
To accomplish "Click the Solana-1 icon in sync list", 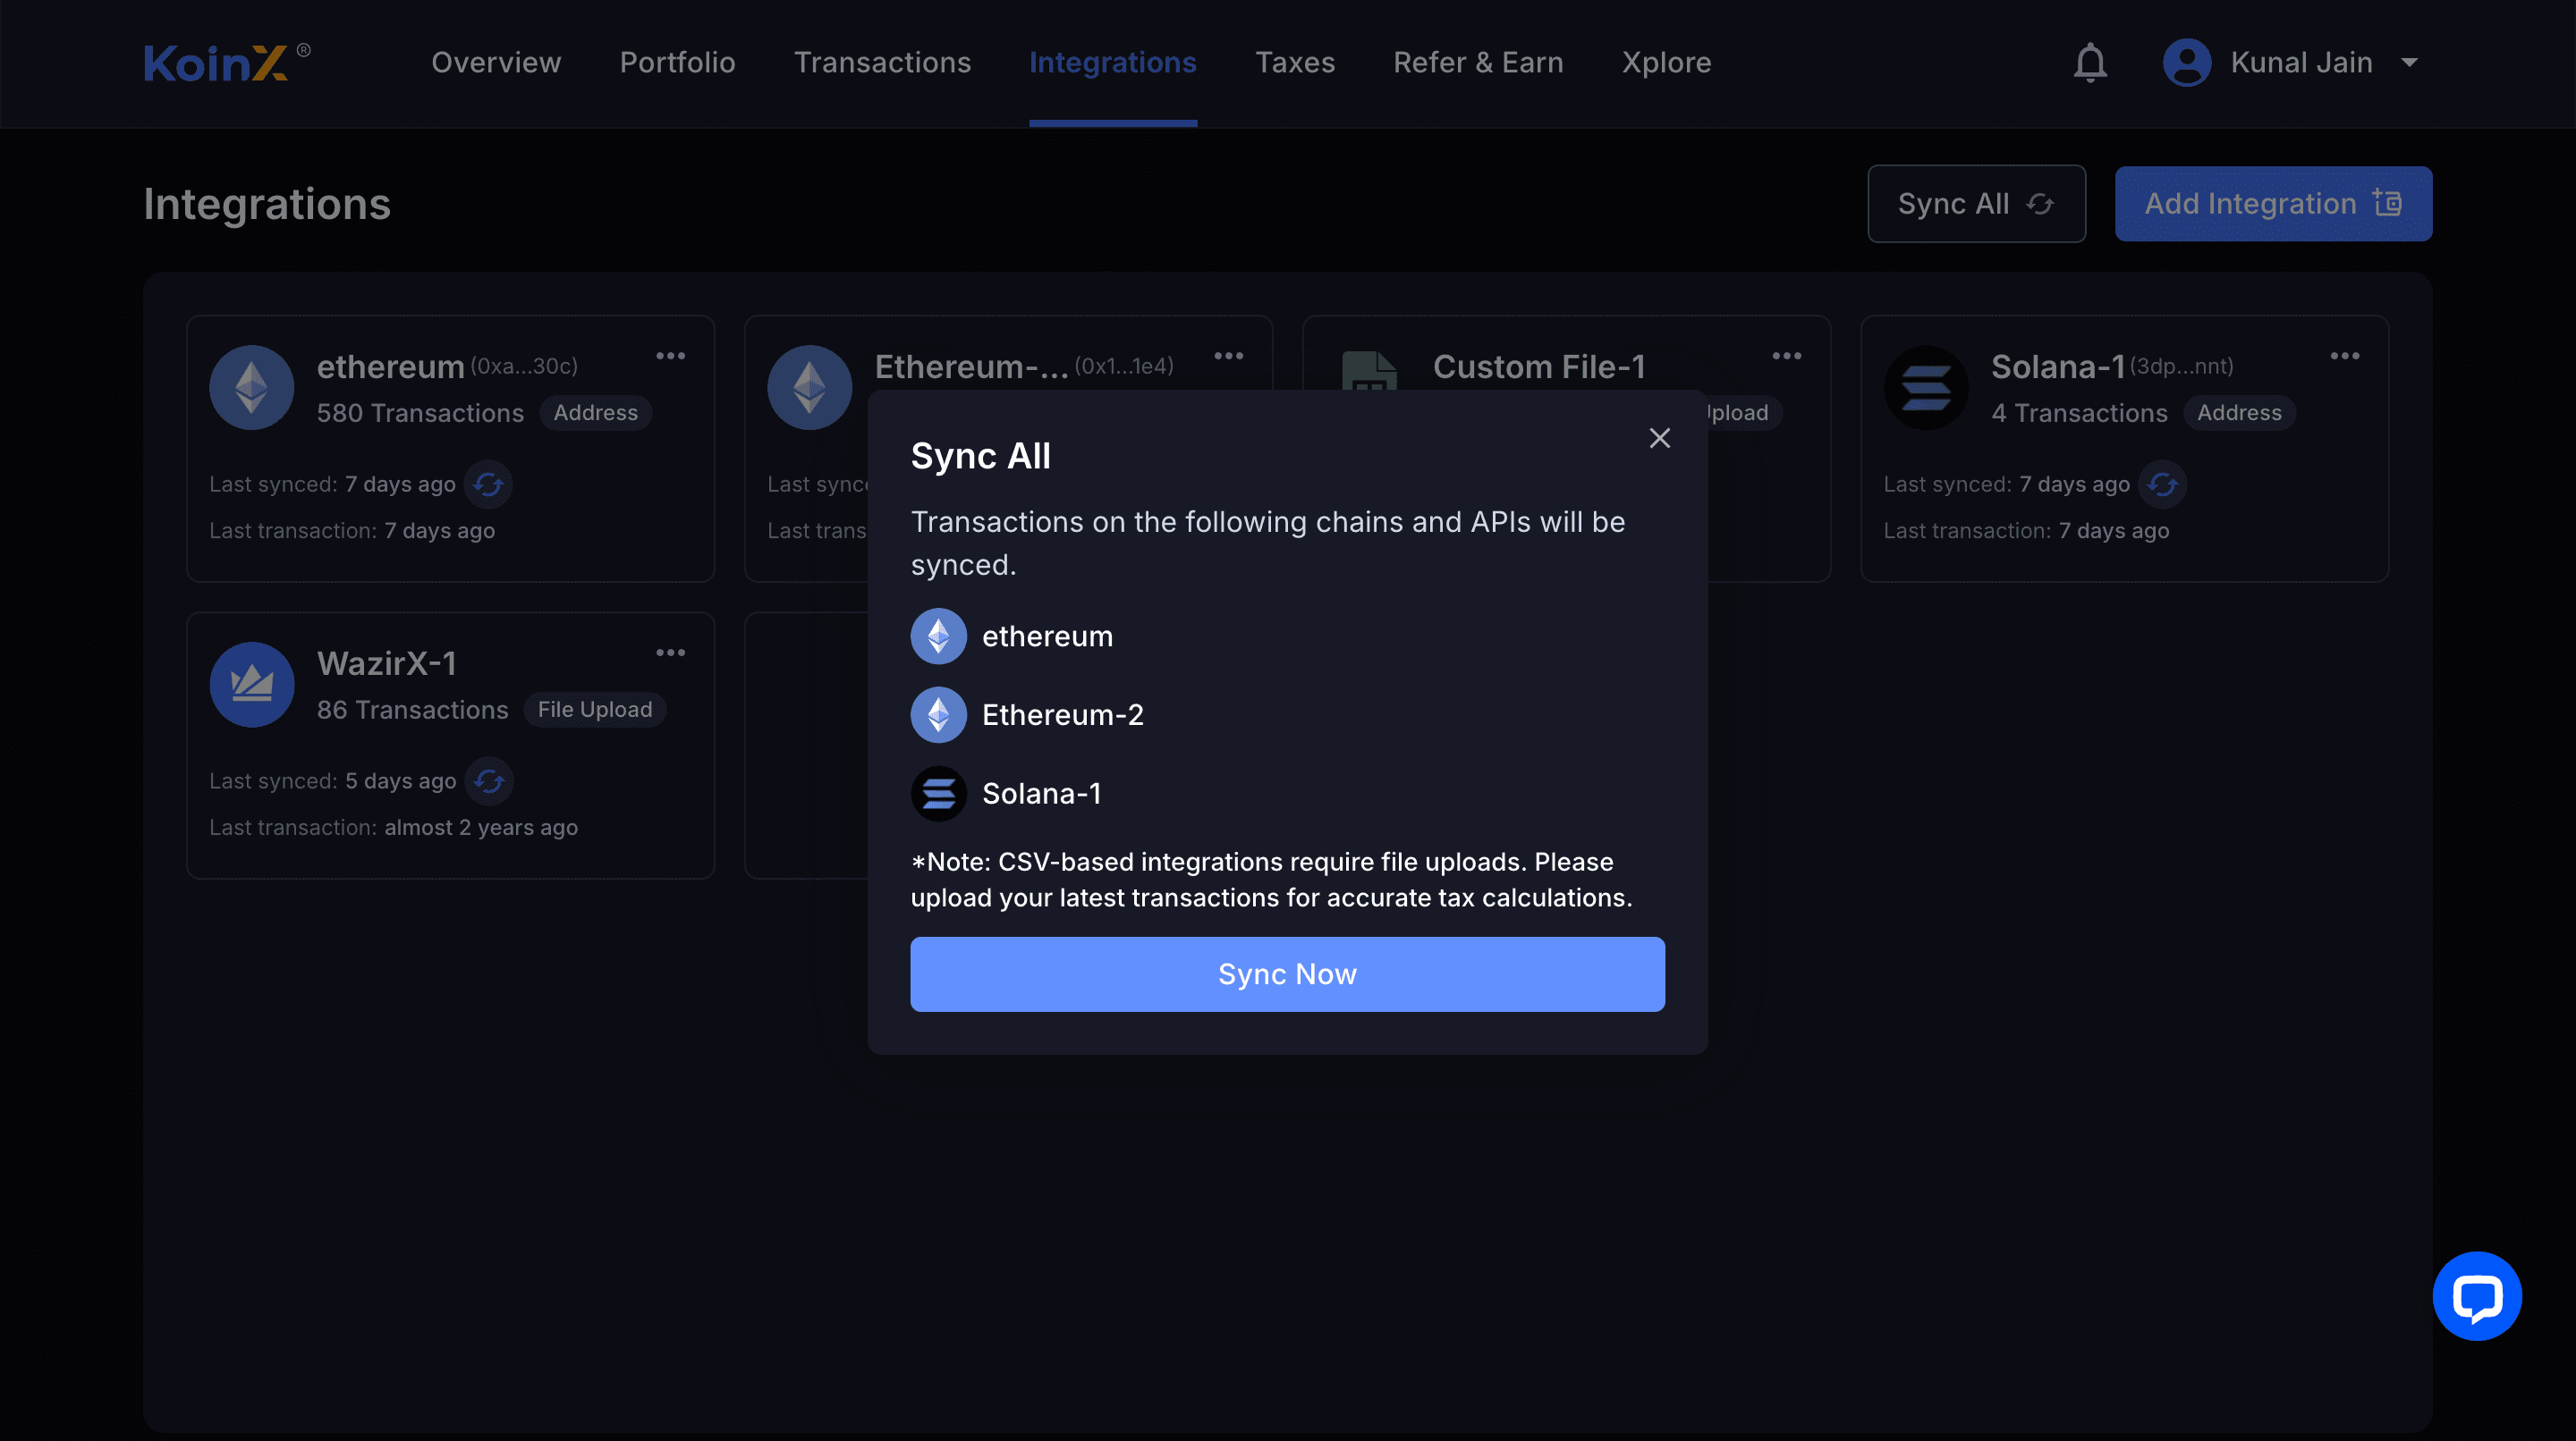I will (x=938, y=794).
